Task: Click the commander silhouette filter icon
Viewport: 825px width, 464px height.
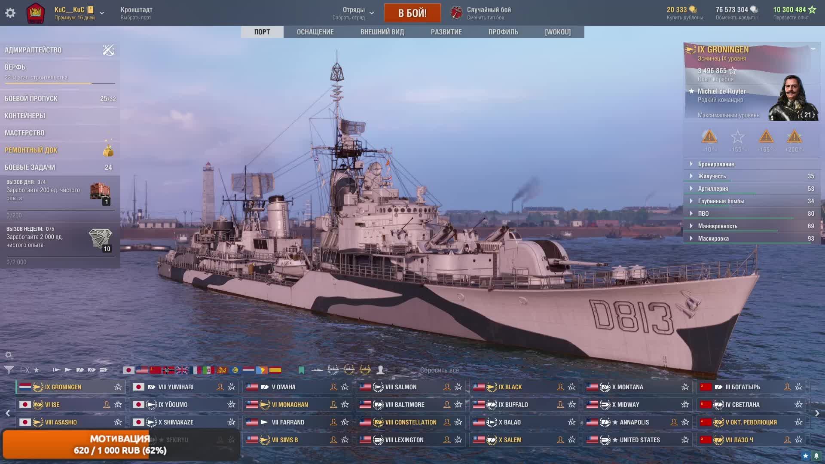Action: pos(380,370)
